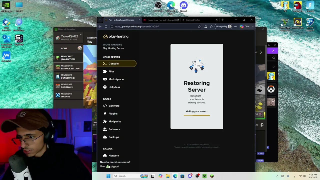Open Copilot Chat in the browser
Image resolution: width=320 pixels, height=180 pixels.
point(244,26)
